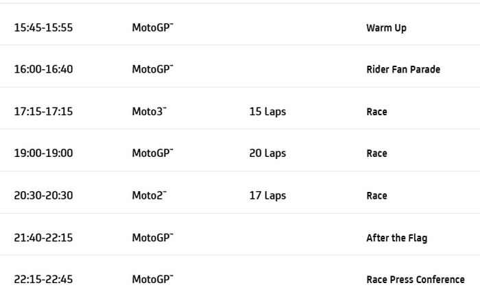Open the Race label in Moto3 row
This screenshot has height=305, width=480.
coord(376,112)
